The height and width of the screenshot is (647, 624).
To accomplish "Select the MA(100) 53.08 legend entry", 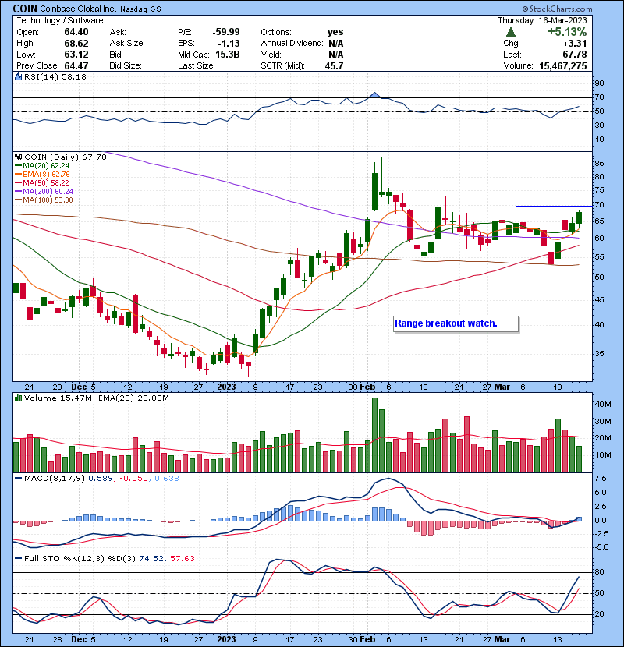I will tap(44, 200).
